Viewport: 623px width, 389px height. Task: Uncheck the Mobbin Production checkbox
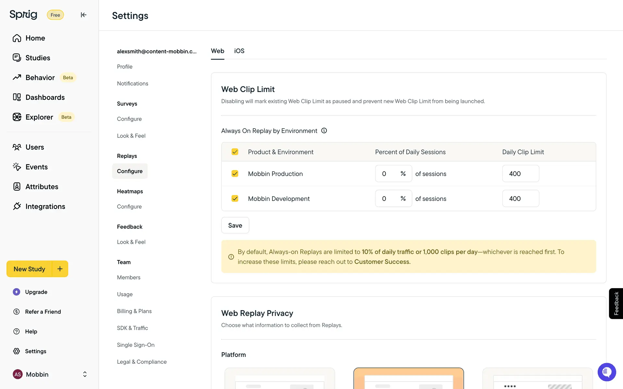click(x=235, y=174)
